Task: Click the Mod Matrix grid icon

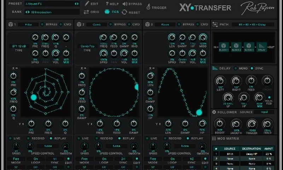Action: [214, 138]
